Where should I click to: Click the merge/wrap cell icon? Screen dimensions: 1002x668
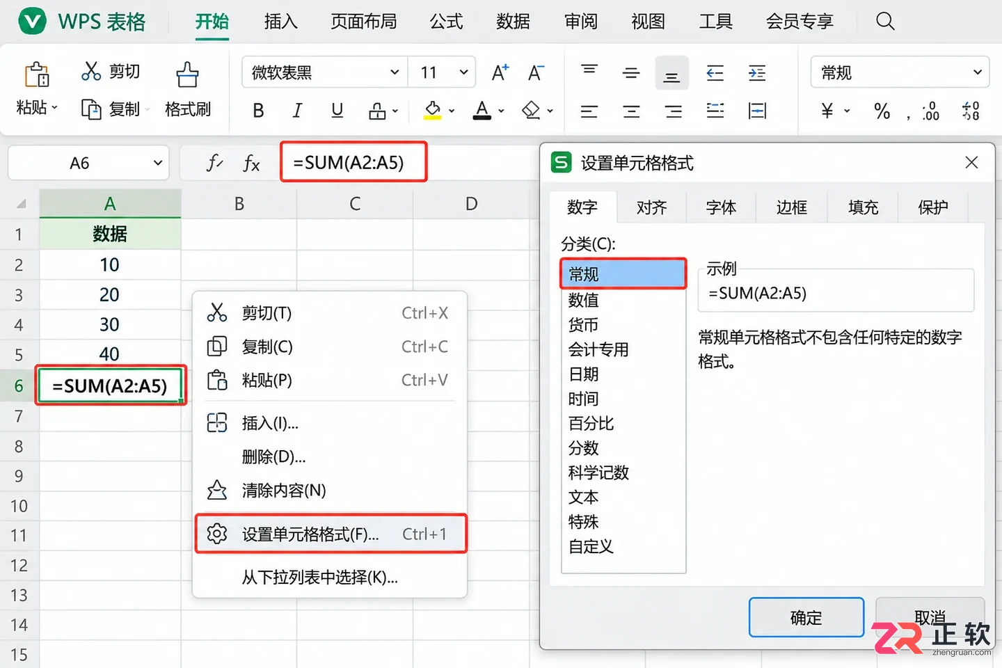point(757,111)
